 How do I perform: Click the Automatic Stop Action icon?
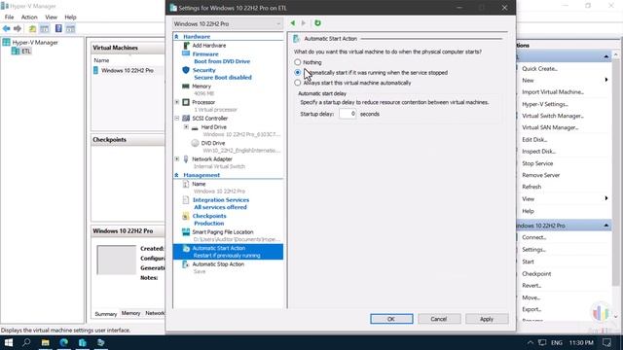coord(186,264)
